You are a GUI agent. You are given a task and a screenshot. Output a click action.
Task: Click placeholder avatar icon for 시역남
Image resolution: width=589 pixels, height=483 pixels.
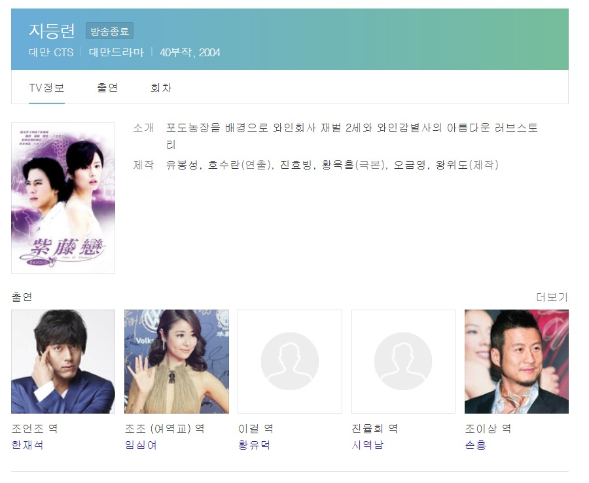403,362
